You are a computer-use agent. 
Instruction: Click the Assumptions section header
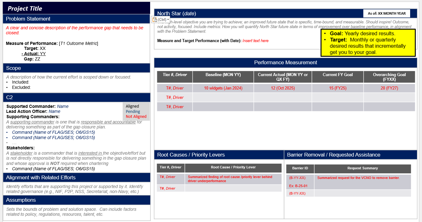point(76,200)
